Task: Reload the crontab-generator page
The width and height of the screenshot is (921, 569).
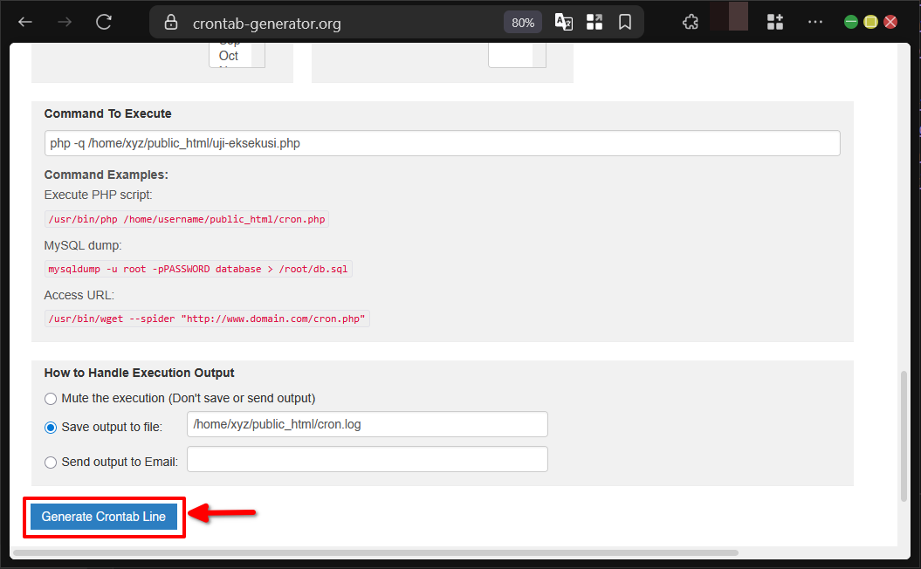Action: 104,22
